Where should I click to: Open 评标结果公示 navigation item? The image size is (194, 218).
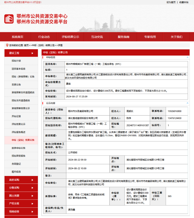pos(70,37)
